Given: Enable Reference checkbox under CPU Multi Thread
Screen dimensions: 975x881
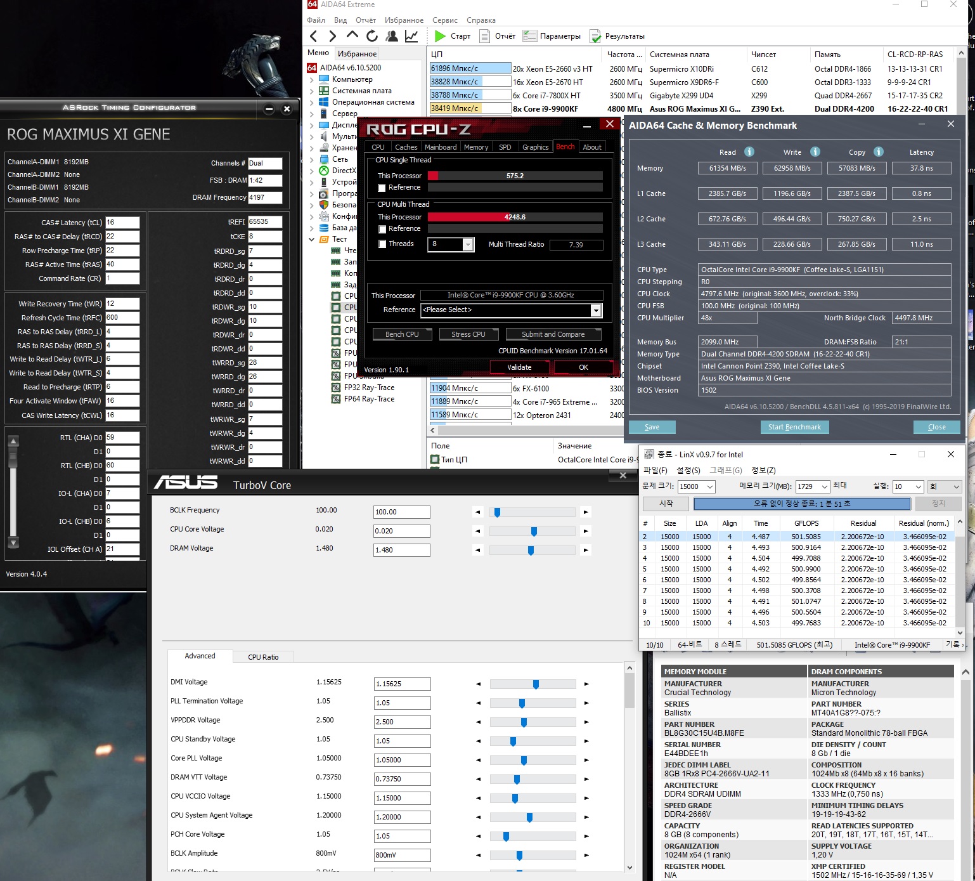Looking at the screenshot, I should click(x=382, y=229).
